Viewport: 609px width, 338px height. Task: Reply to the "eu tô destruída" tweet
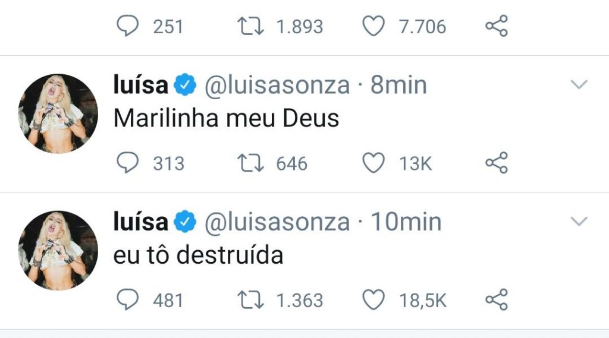[127, 299]
